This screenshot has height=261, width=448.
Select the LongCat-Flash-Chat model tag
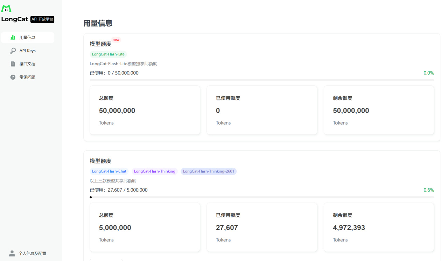[x=109, y=171]
